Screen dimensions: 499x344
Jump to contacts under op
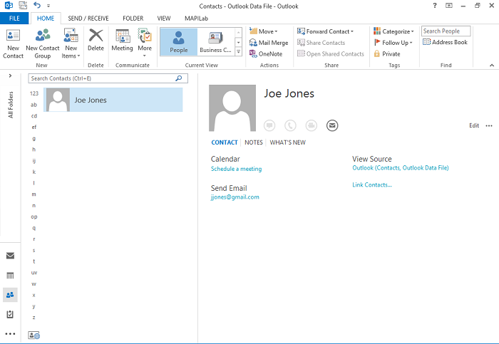tap(34, 217)
